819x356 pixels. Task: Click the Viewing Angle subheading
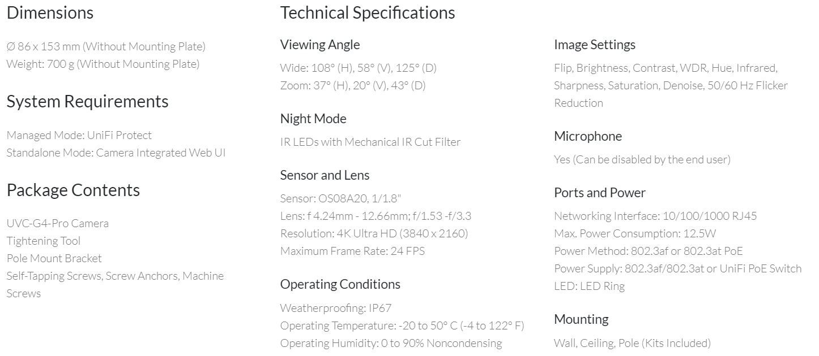click(319, 45)
